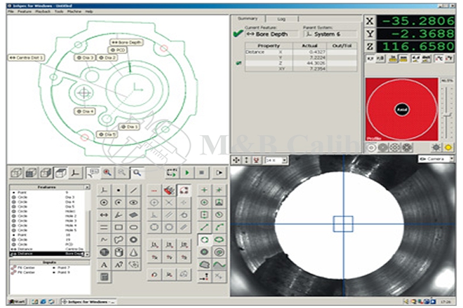Viewport: 463px width, 308px height.
Task: Open the Playback menu
Action: [42, 12]
